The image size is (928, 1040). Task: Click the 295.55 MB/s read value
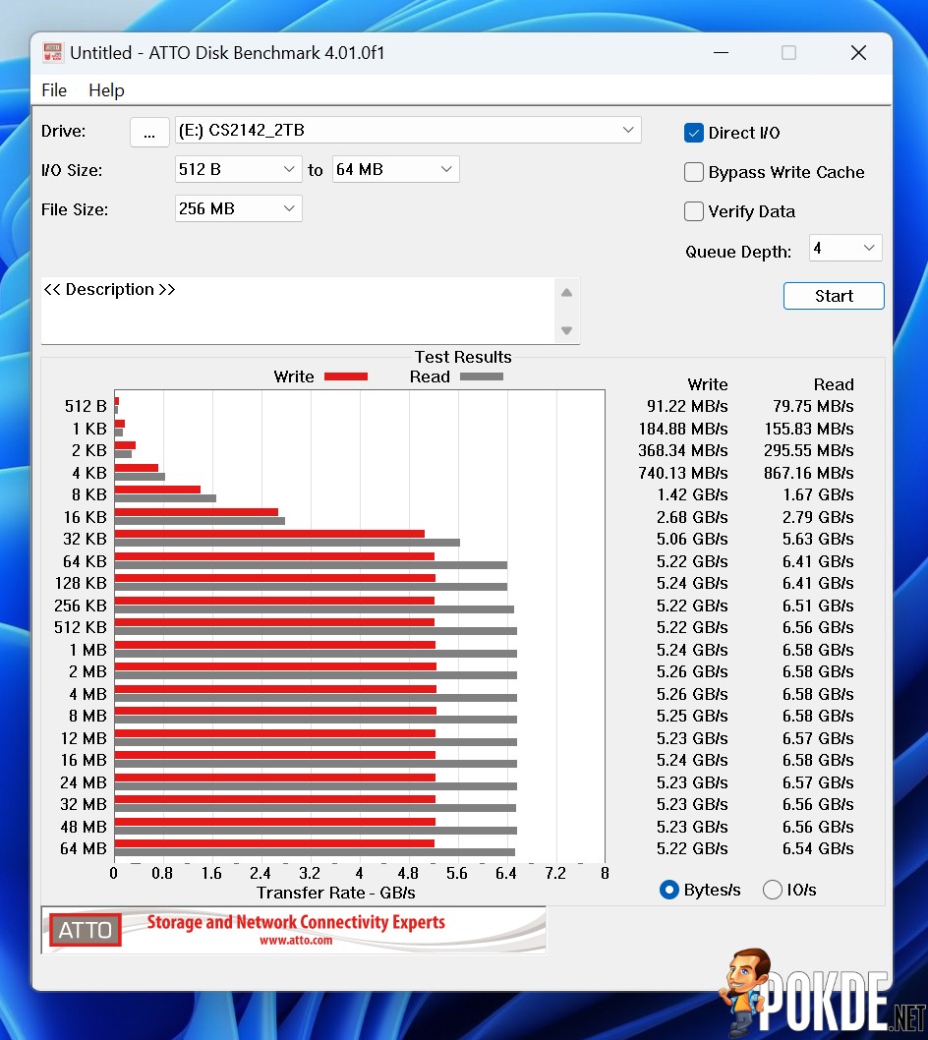809,451
